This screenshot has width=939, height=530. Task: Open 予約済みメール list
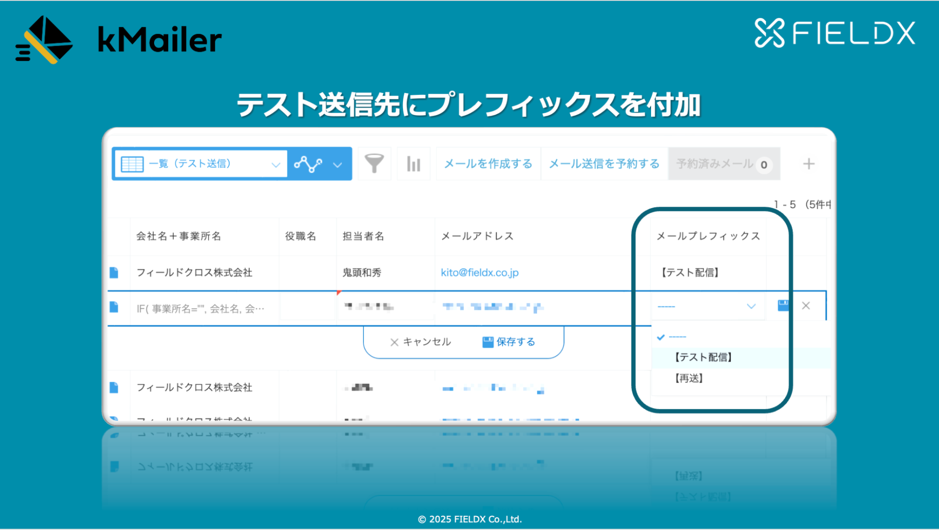(724, 164)
